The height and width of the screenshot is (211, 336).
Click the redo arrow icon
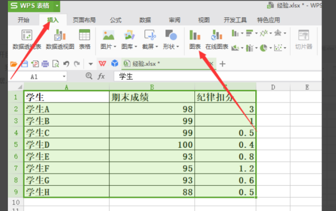point(77,64)
